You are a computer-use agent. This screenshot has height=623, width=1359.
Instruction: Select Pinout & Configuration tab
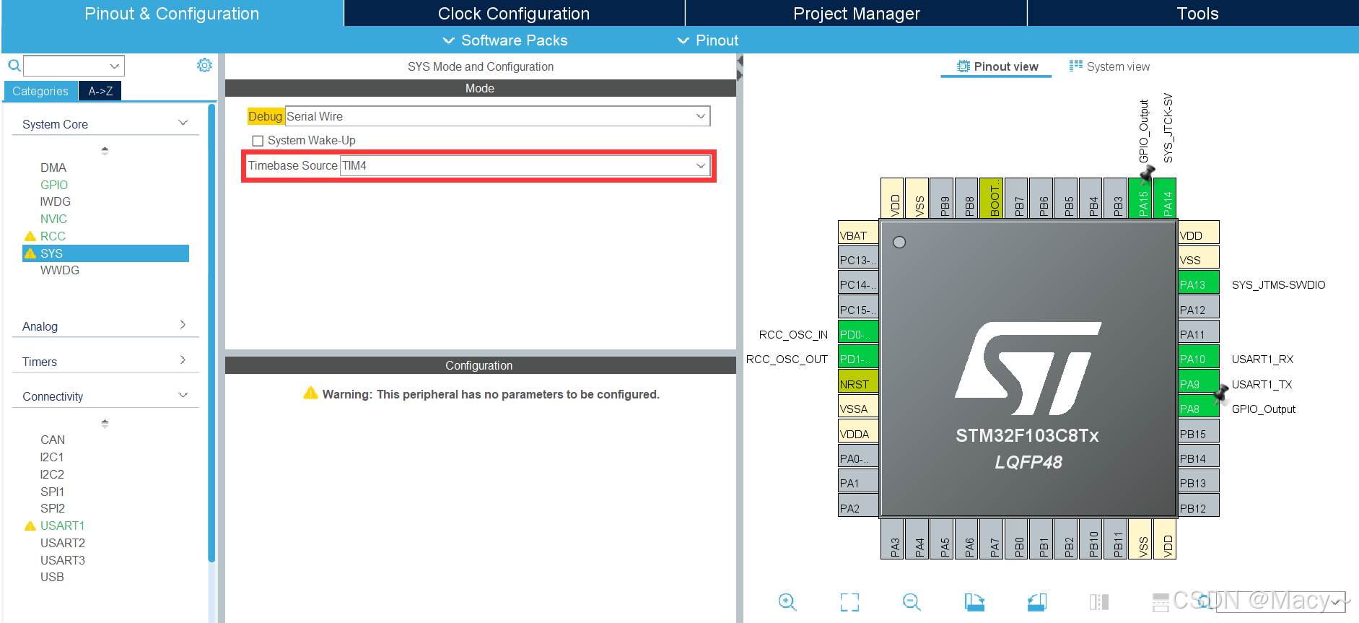(172, 13)
